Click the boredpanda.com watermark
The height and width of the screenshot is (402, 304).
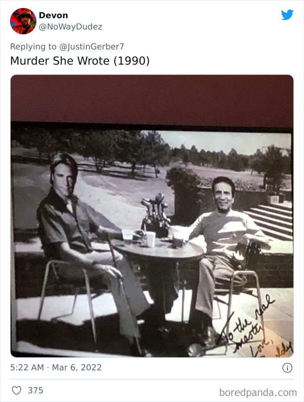tap(258, 392)
